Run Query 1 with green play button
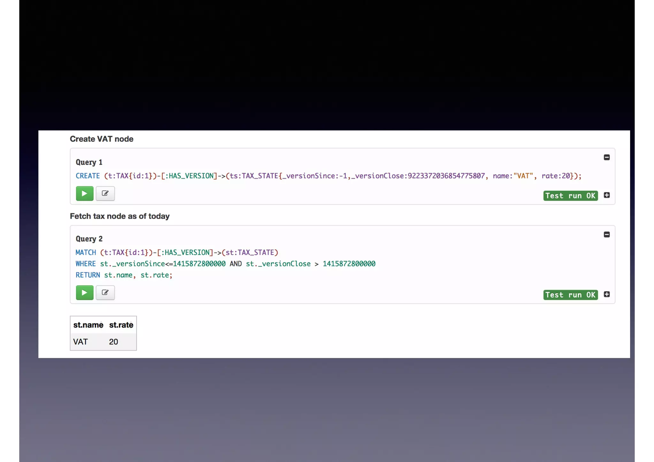This screenshot has height=462, width=654. pos(85,193)
